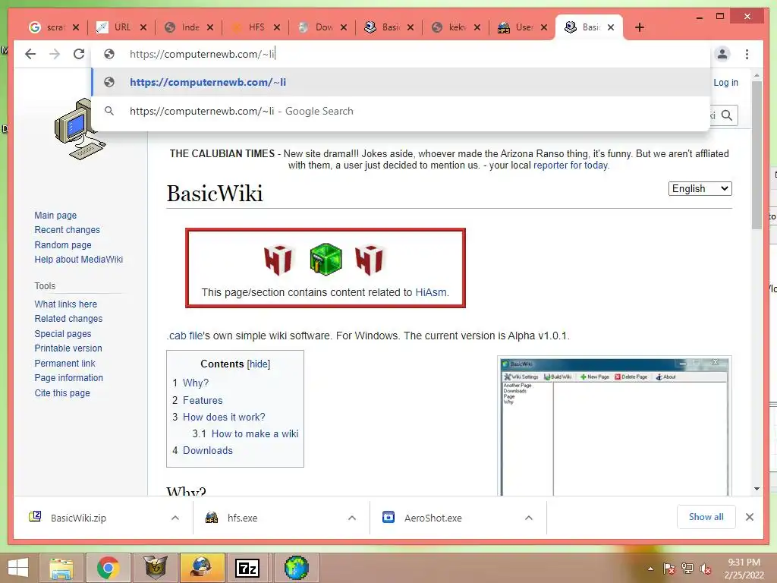The width and height of the screenshot is (777, 583).
Task: Select the Google Search suggestion row
Action: (x=401, y=111)
